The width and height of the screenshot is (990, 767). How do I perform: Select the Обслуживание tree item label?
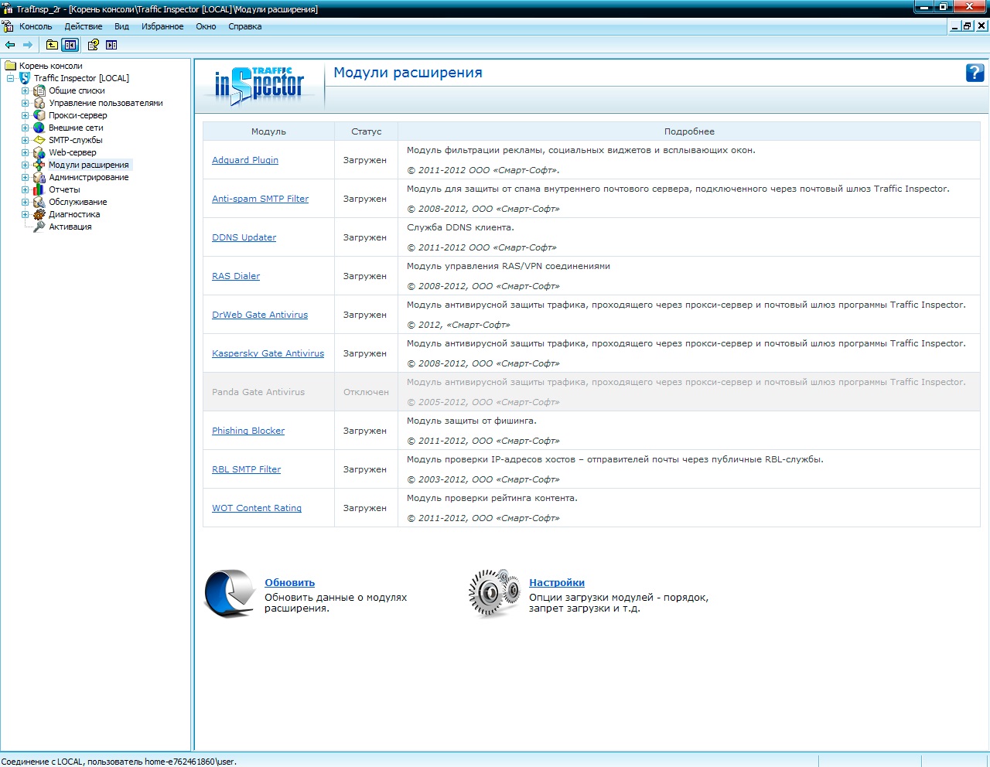coord(78,202)
